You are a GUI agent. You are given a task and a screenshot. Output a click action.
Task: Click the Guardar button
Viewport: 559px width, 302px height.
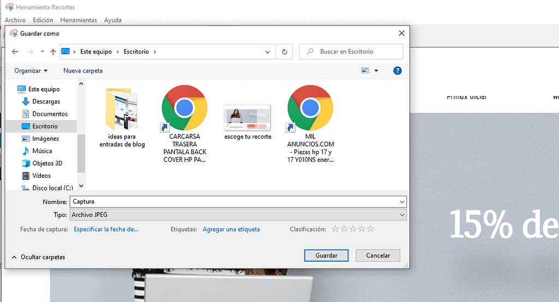click(x=326, y=255)
